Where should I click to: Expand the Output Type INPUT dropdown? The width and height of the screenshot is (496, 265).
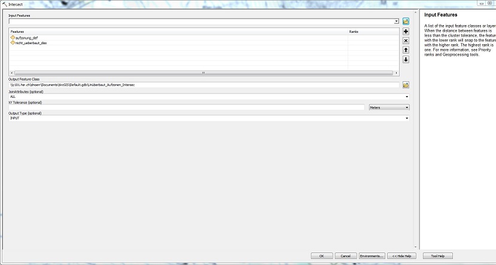coord(407,118)
